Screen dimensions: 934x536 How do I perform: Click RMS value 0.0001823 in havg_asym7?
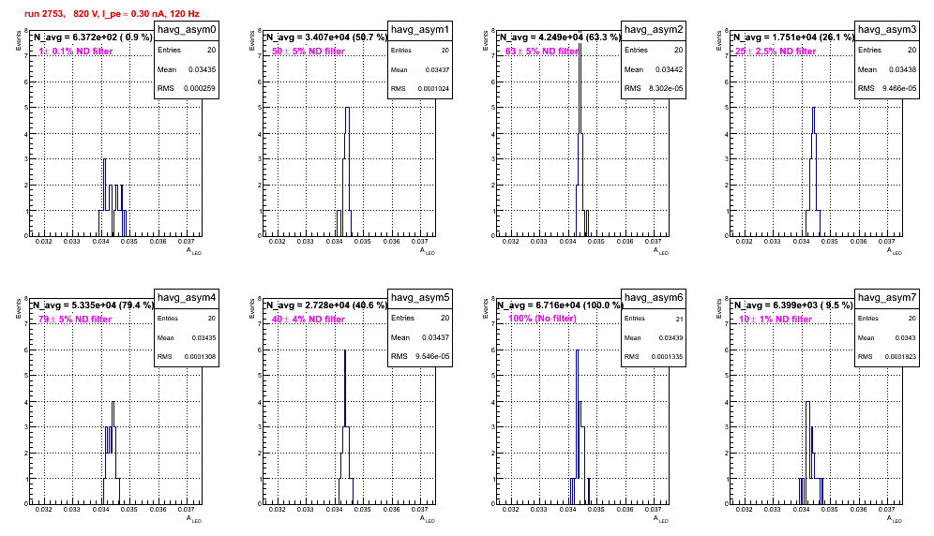coord(900,357)
